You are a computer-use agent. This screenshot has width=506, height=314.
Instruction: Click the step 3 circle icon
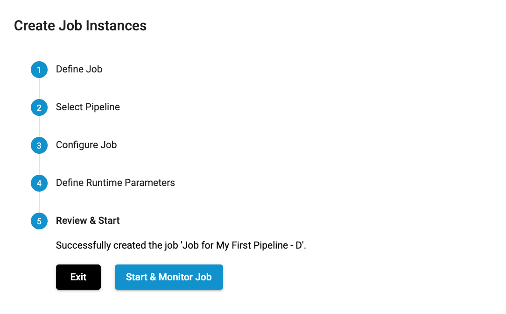39,145
